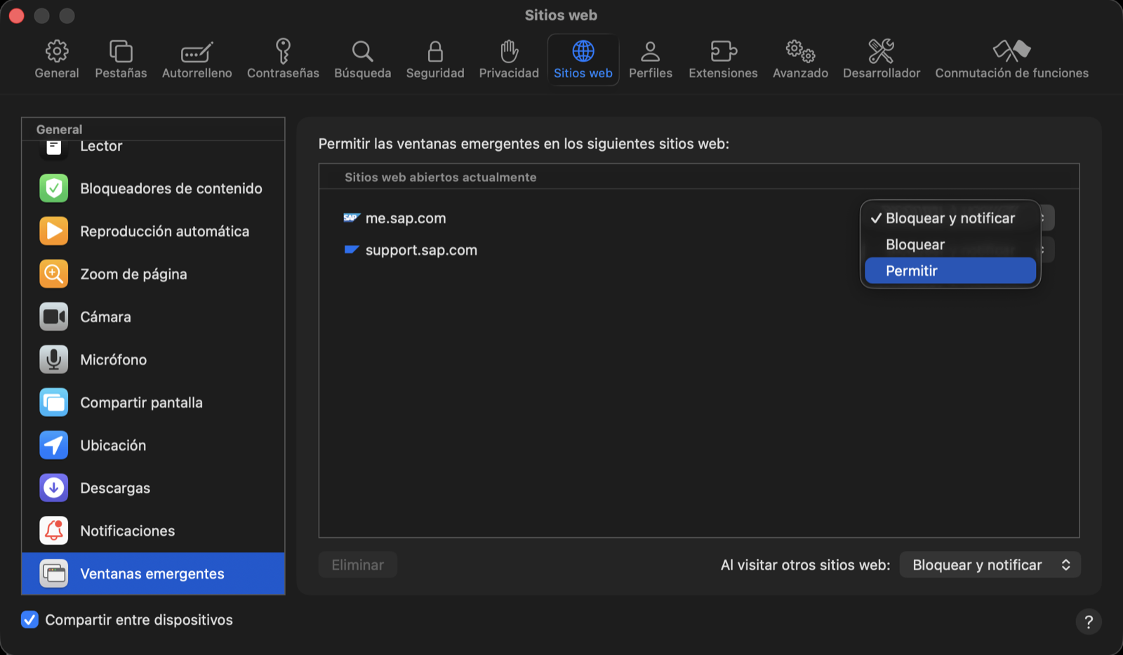
Task: Open the General settings gear icon
Action: click(57, 51)
